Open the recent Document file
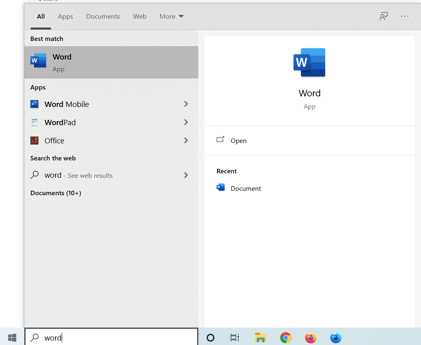 [x=246, y=188]
